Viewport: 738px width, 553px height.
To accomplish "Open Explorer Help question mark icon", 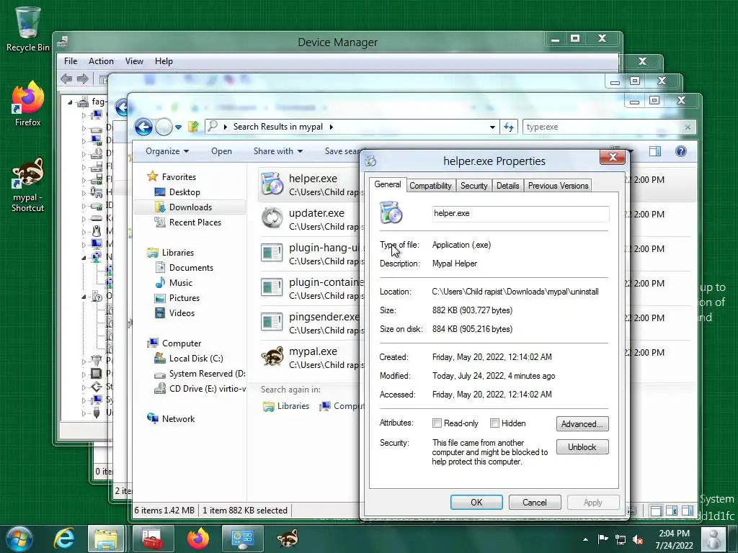I will click(x=680, y=151).
